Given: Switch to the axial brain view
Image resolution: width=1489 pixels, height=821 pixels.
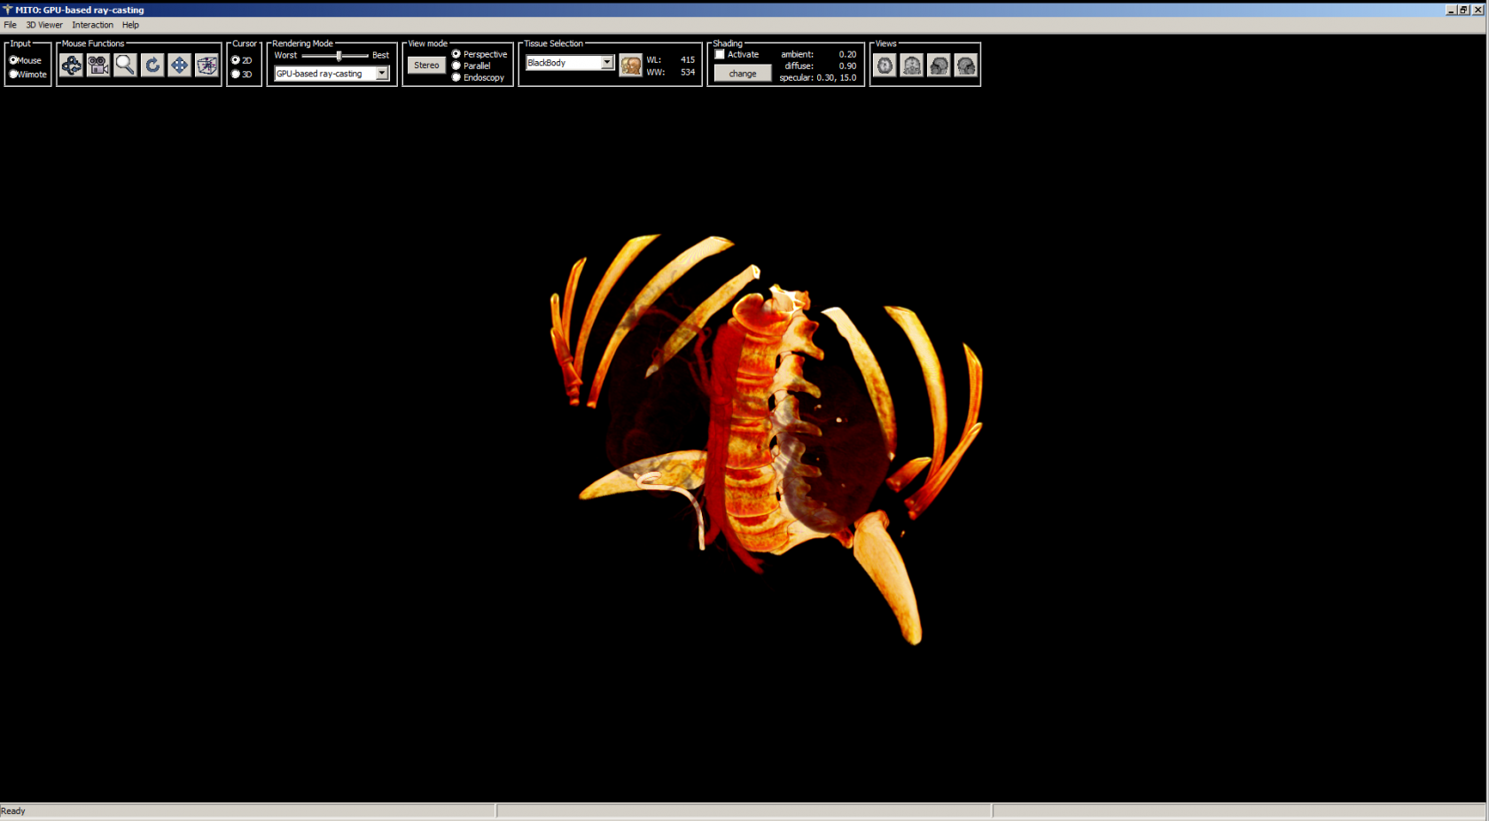Looking at the screenshot, I should pos(885,66).
